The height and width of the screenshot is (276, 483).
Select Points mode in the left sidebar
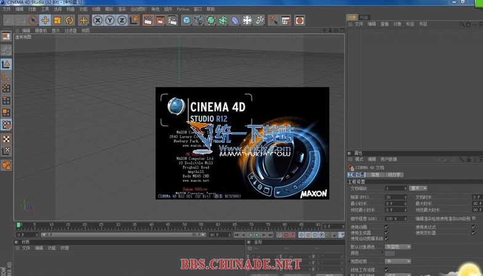[6, 89]
